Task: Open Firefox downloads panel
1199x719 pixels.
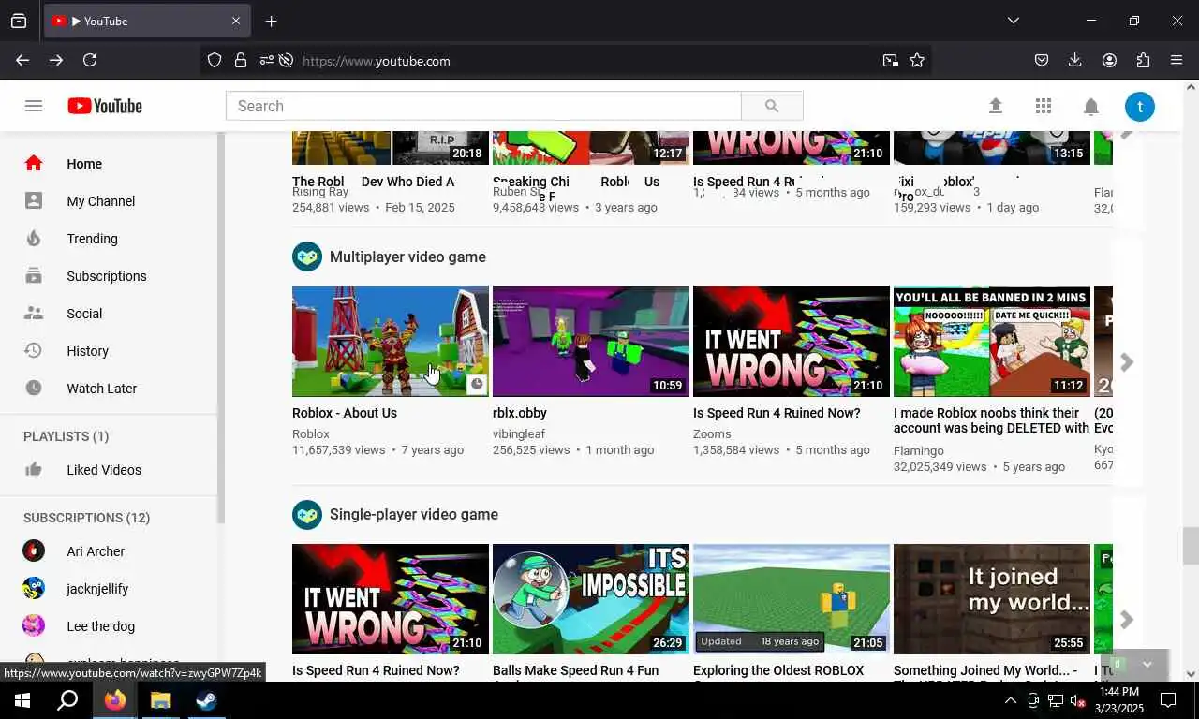Action: (x=1075, y=60)
